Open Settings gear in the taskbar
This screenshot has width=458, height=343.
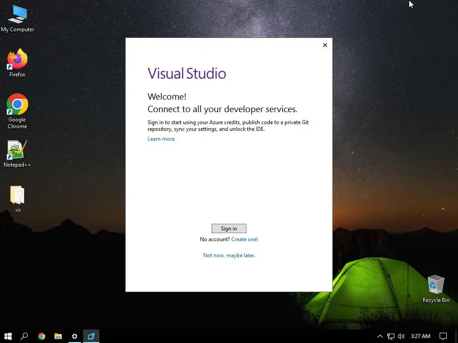click(75, 336)
